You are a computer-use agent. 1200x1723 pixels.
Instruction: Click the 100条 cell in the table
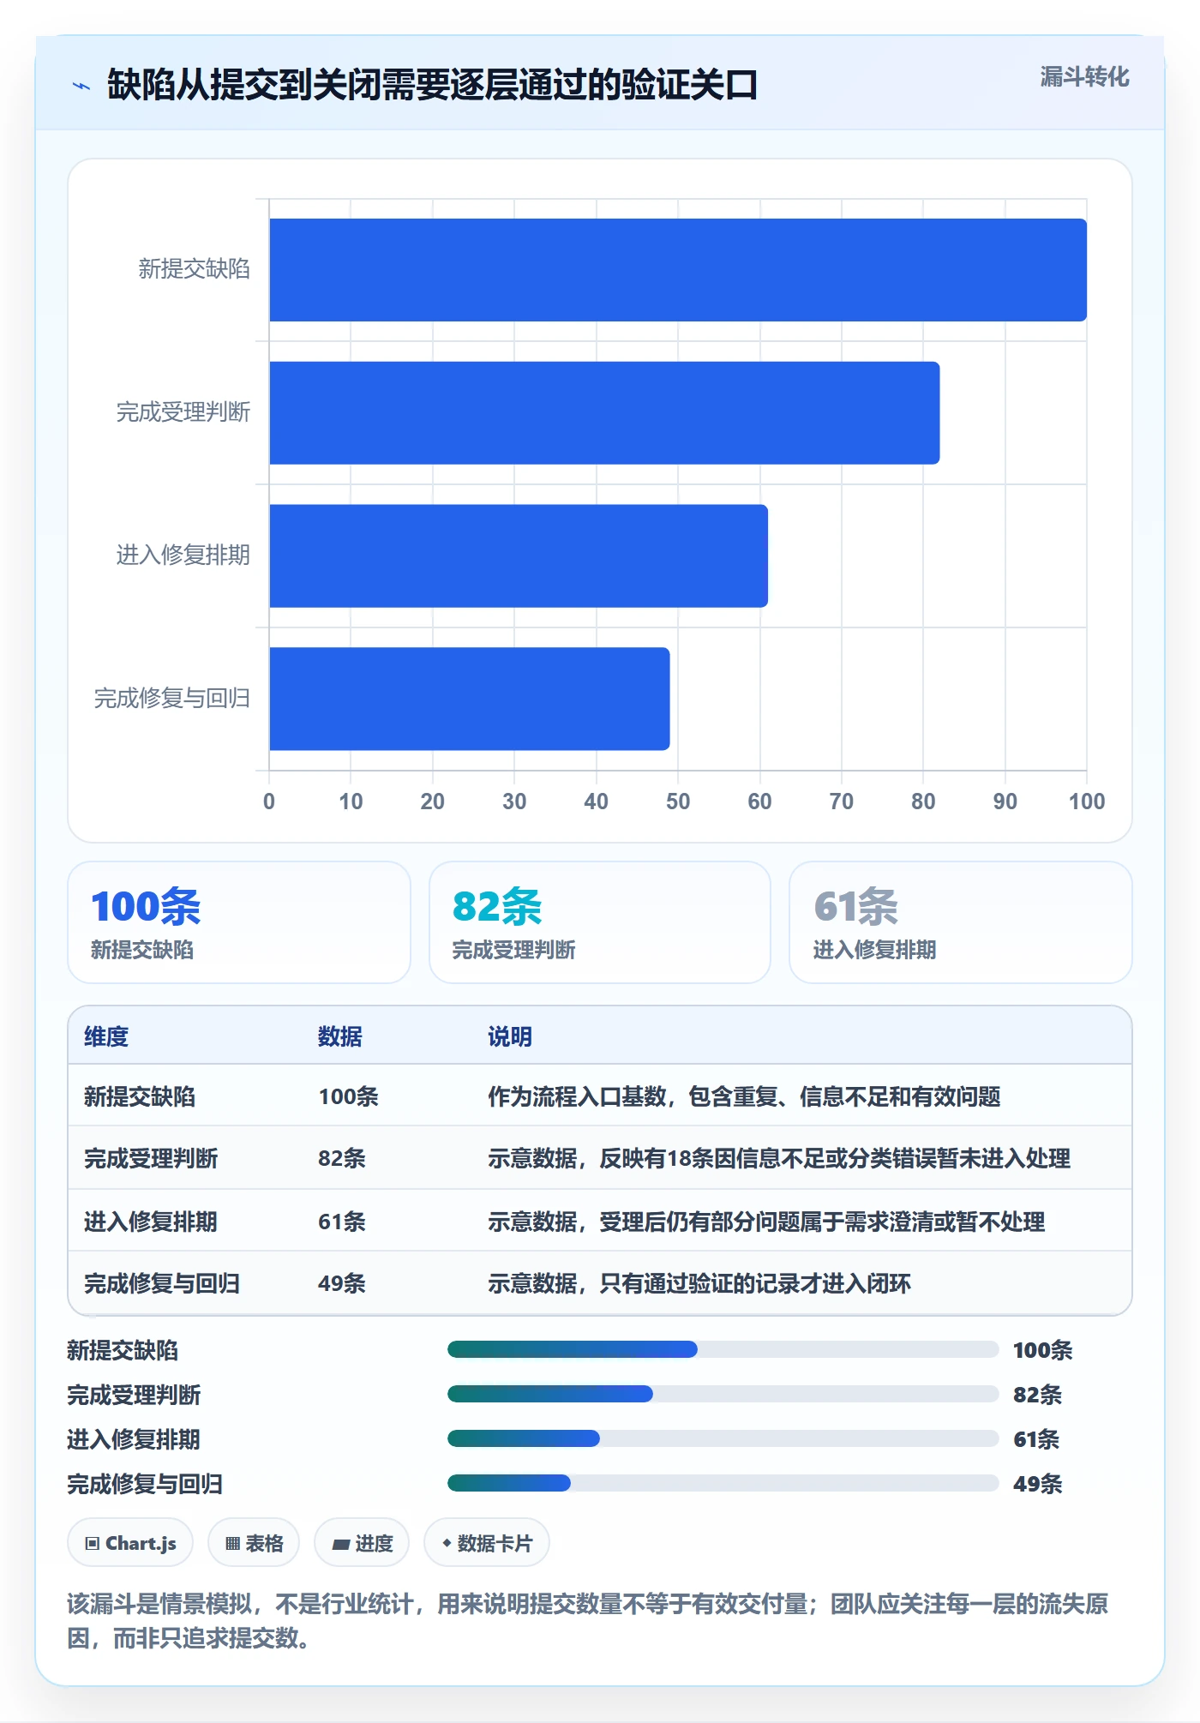(348, 1096)
